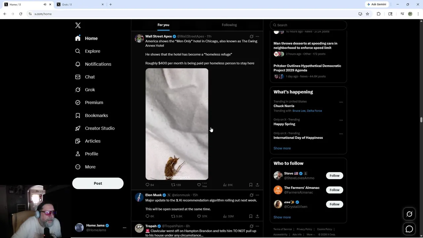Screen dimensions: 423x238
Task: View analytics of Wall Street Apes post
Action: tap(228, 185)
